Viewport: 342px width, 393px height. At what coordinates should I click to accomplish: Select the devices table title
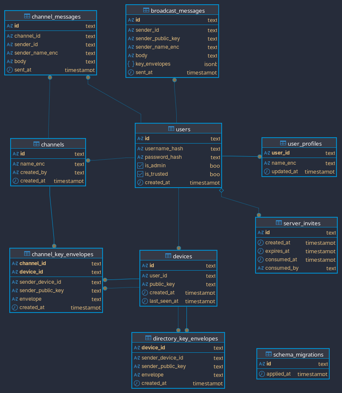coord(182,256)
